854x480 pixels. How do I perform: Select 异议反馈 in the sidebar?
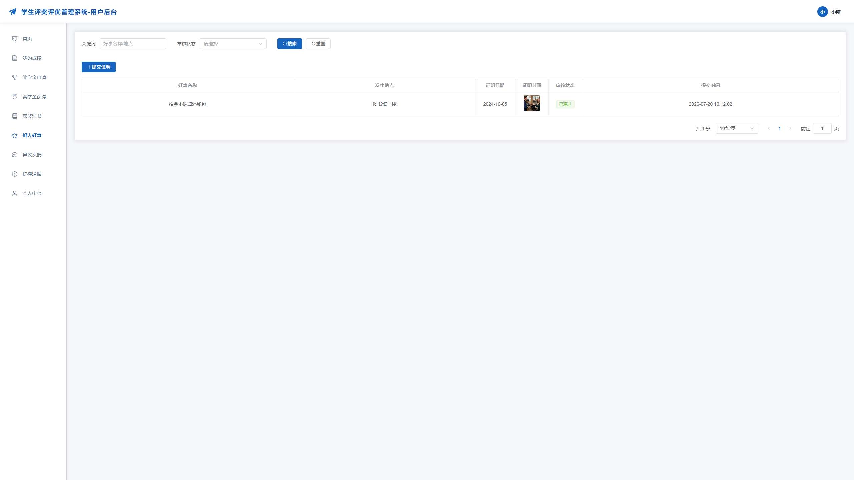tap(33, 155)
